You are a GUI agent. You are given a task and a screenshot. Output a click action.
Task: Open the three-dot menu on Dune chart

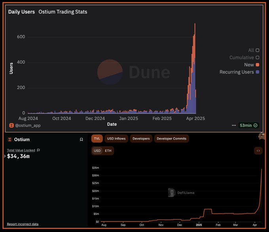234,125
